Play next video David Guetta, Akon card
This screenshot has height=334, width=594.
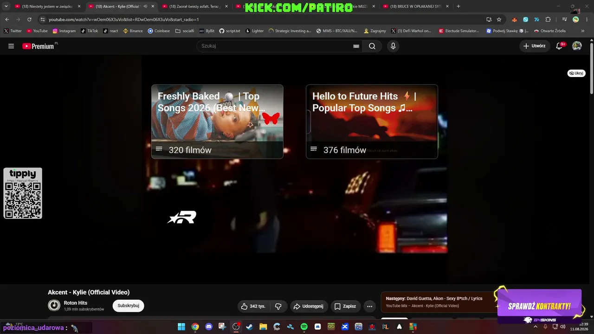pyautogui.click(x=439, y=302)
